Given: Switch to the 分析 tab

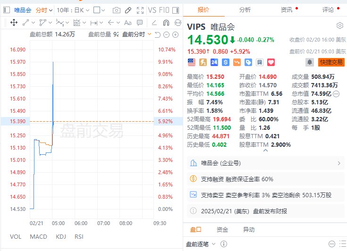Looking at the screenshot, I should 245,10.
